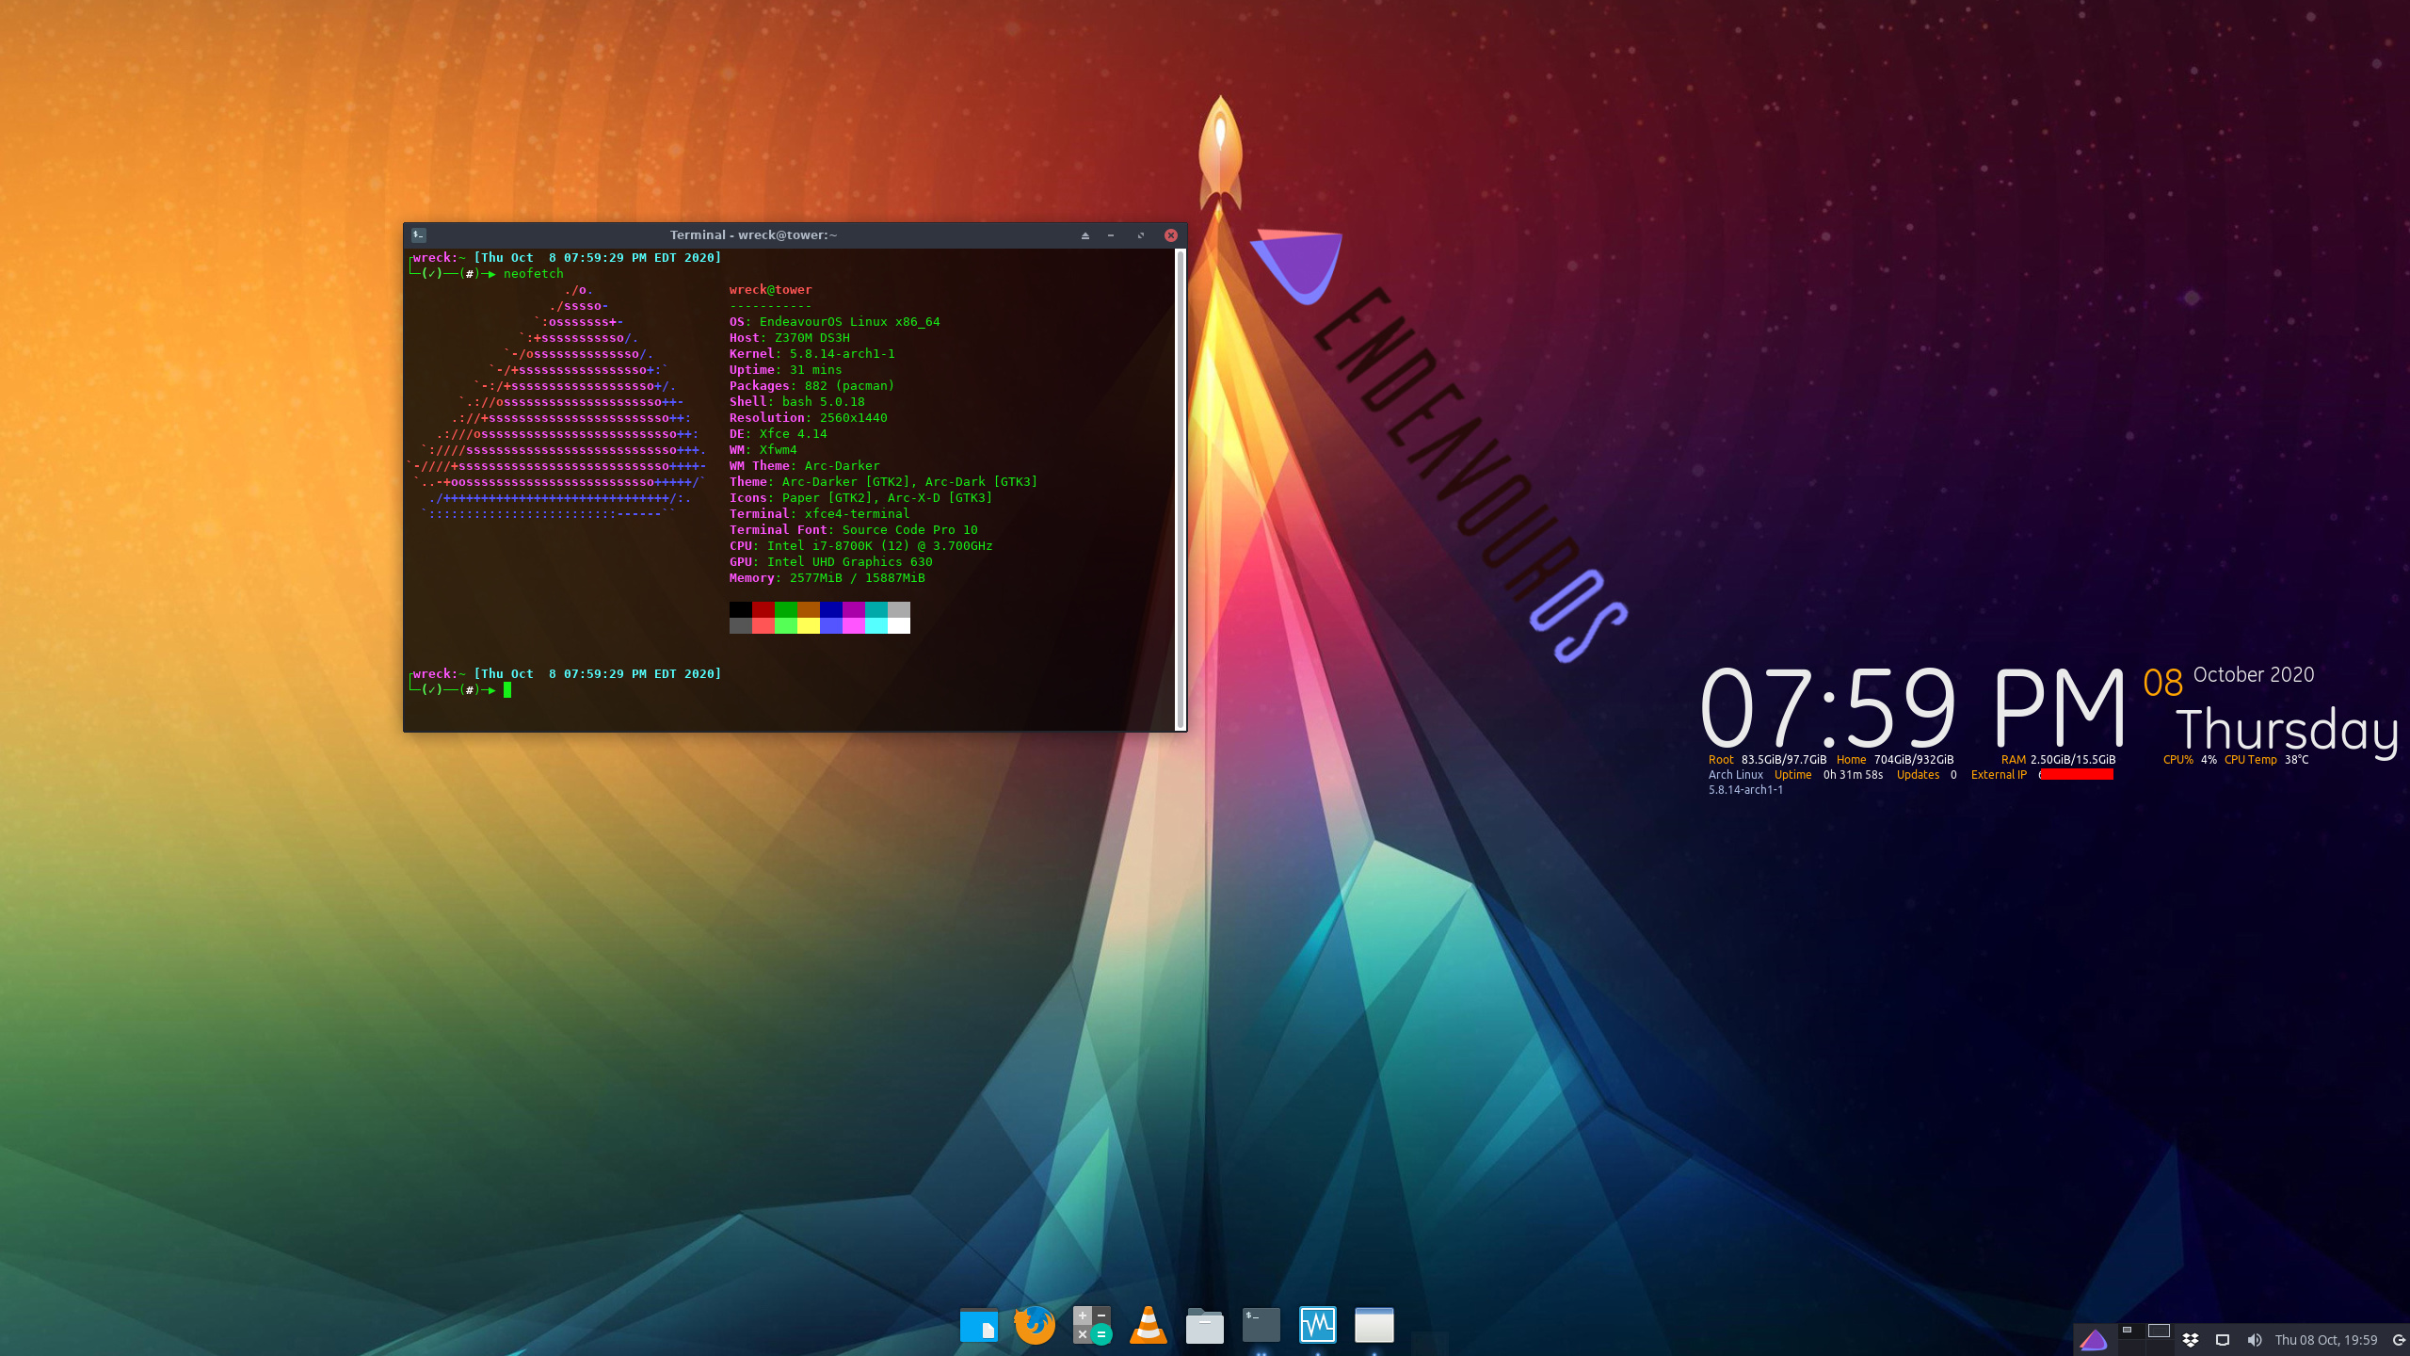Click the 'neofetch' command text
The width and height of the screenshot is (2410, 1356).
(533, 274)
